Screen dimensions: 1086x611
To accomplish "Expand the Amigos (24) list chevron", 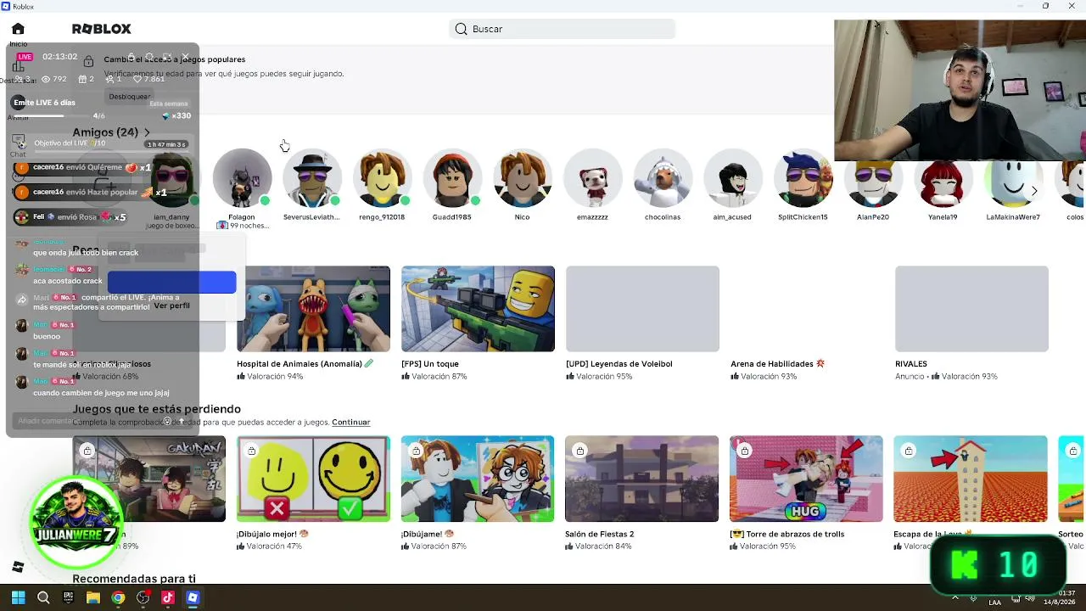I will [147, 132].
